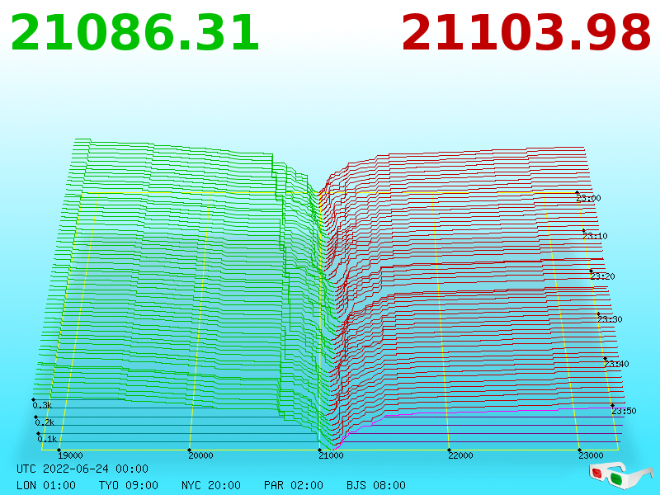Image resolution: width=660 pixels, height=495 pixels.
Task: Click the TYO 09:00 time label
Action: 129,485
